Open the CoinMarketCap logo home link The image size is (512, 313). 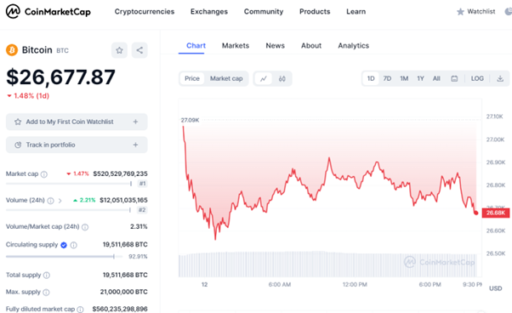tap(48, 11)
